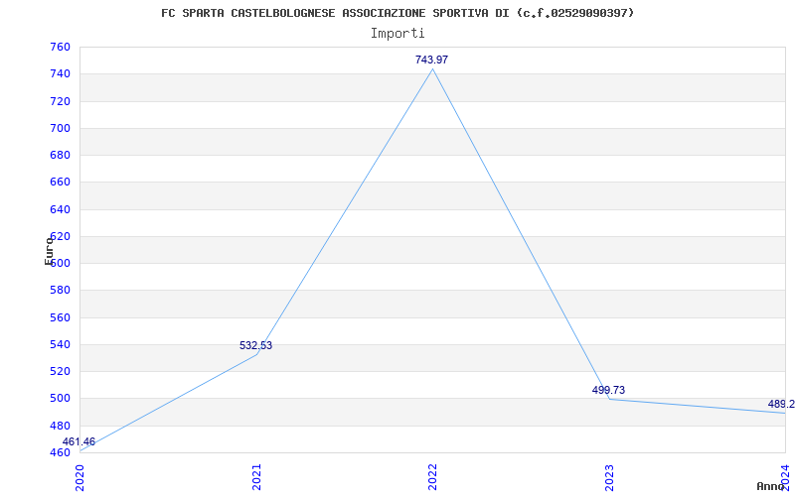The height and width of the screenshot is (496, 795).
Task: Click the 2020 x-axis label
Action: (x=80, y=477)
